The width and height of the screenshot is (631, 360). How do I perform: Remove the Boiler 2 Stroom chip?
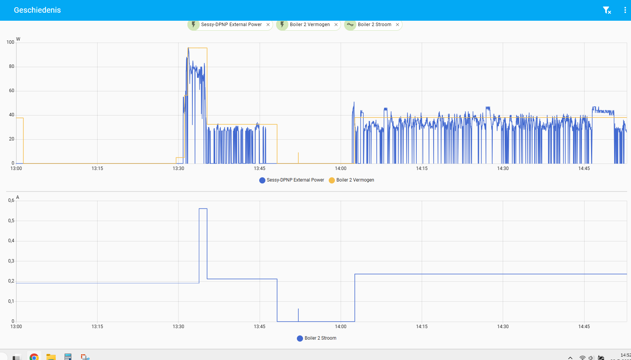tap(397, 25)
